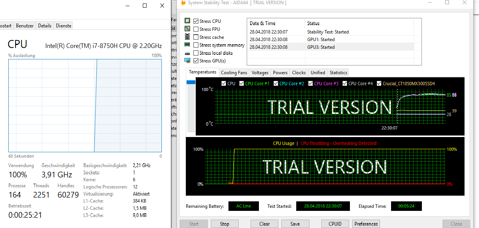The image size is (479, 228).
Task: Click the disk icon beside Stress local disks
Action: [187, 53]
